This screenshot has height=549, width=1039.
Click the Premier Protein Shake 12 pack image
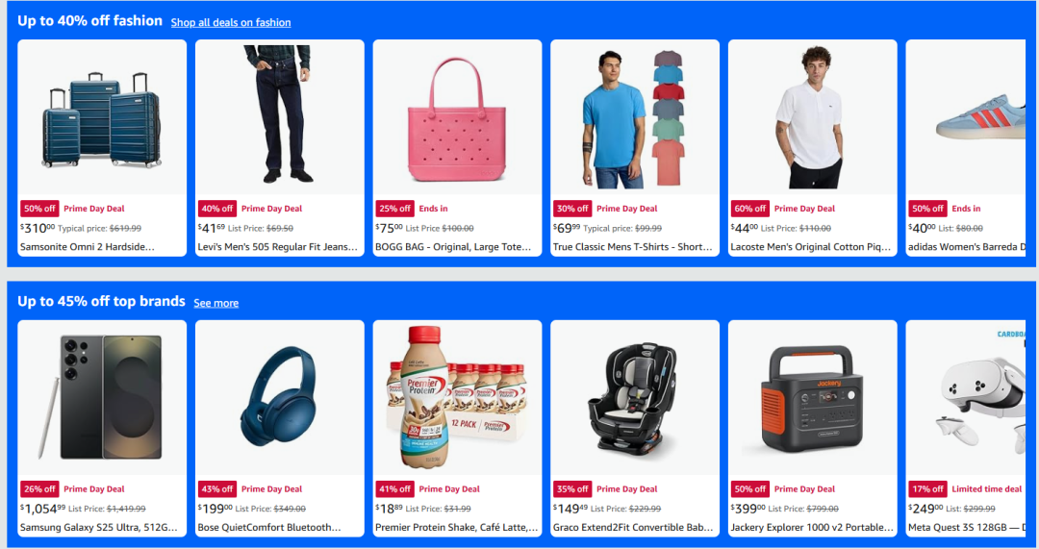pos(457,397)
